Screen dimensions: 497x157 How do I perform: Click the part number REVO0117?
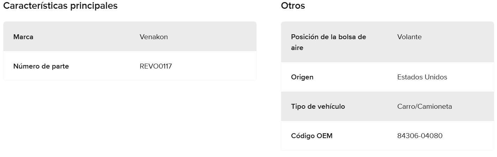click(156, 66)
